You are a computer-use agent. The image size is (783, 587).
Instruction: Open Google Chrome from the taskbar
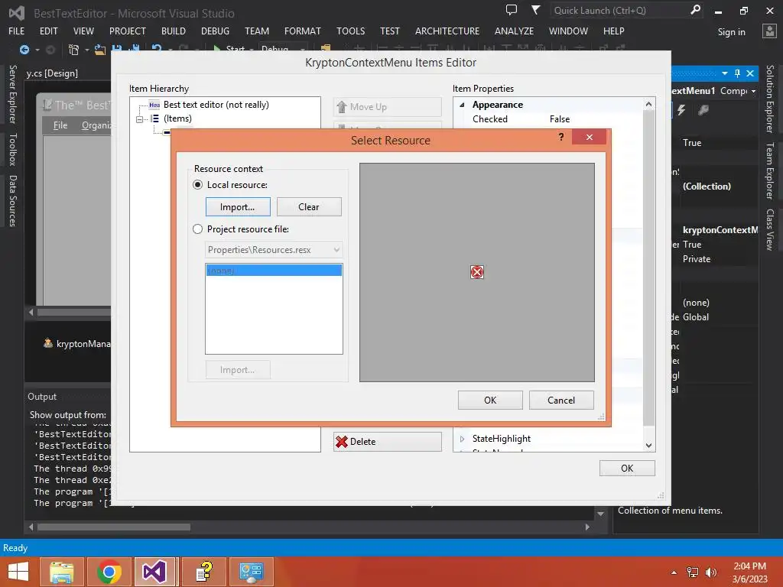pos(109,572)
